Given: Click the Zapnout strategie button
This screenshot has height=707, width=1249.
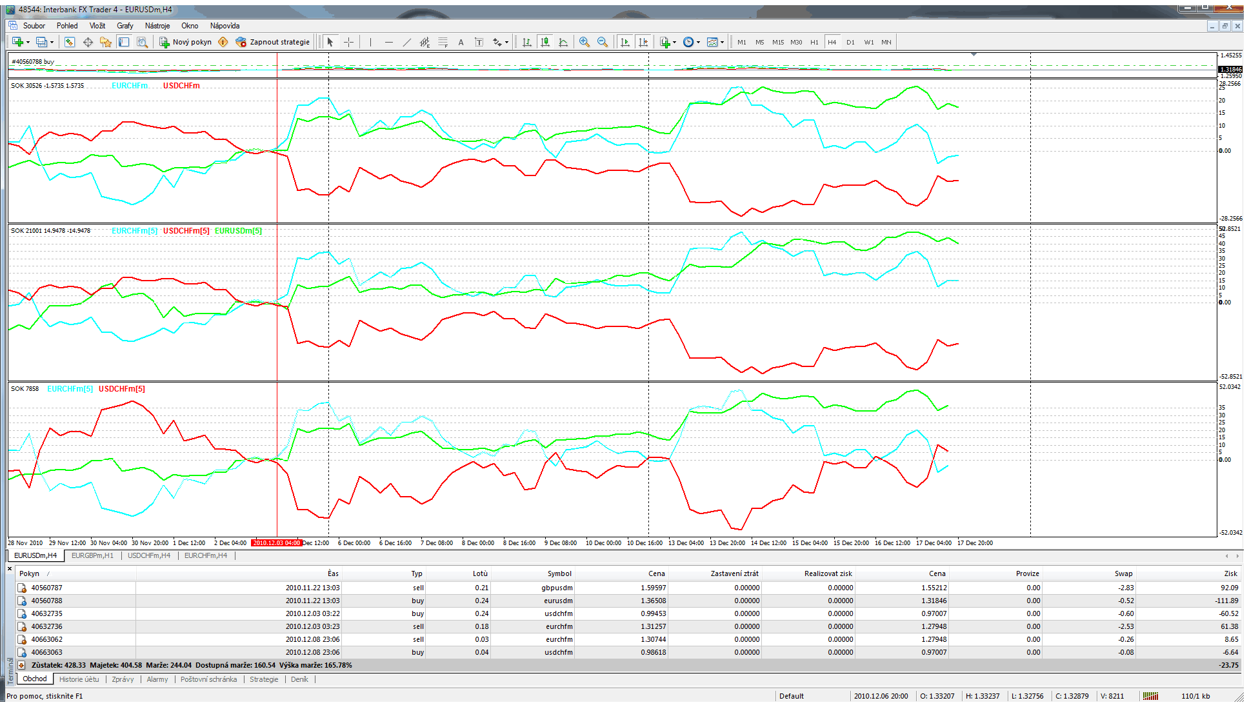Looking at the screenshot, I should (x=273, y=42).
